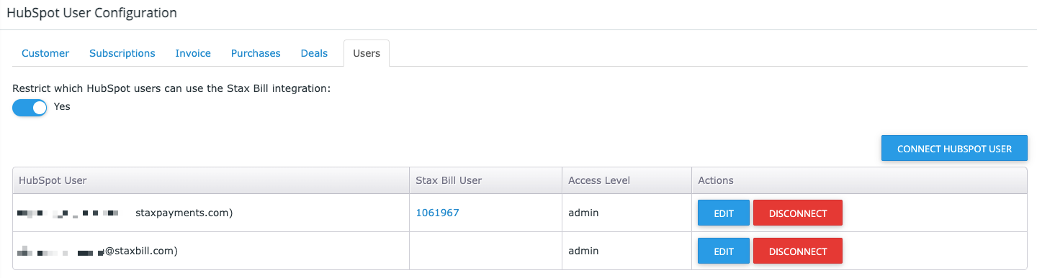Edit the staxbill.com user row

[723, 251]
